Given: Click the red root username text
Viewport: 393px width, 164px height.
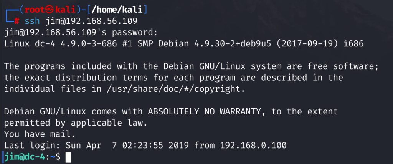Looking at the screenshot, I should pyautogui.click(x=35, y=10).
